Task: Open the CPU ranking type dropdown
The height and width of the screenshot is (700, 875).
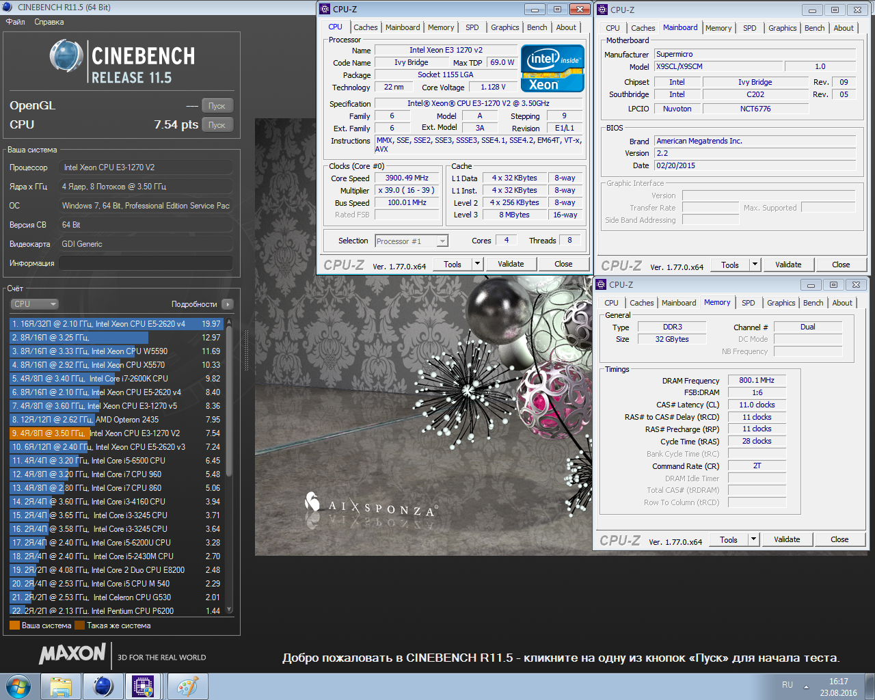Action: pyautogui.click(x=34, y=304)
